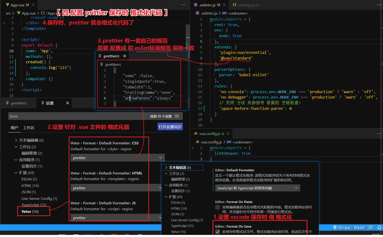Select HTML (14) beside Vetur formatter settings
The height and width of the screenshot is (237, 383).
click(30, 186)
